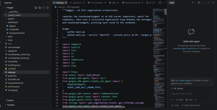Screen dimensions: 217x110
Task: Open the partially visible README tab
Action: (x=149, y=3)
